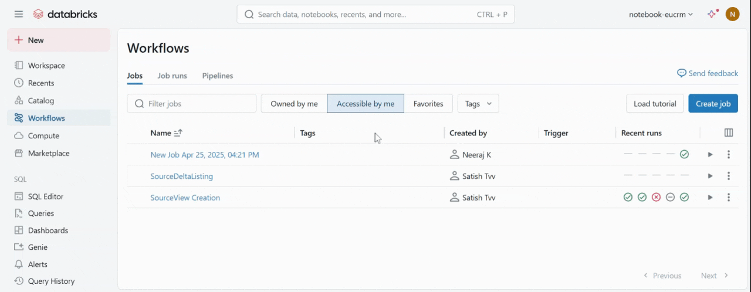The width and height of the screenshot is (751, 292).
Task: Open Catalog in the sidebar
Action: [x=59, y=101]
